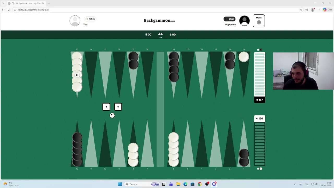Viewport: 334px width, 188px height.
Task: Open Discord from taskbar
Action: tap(214, 184)
